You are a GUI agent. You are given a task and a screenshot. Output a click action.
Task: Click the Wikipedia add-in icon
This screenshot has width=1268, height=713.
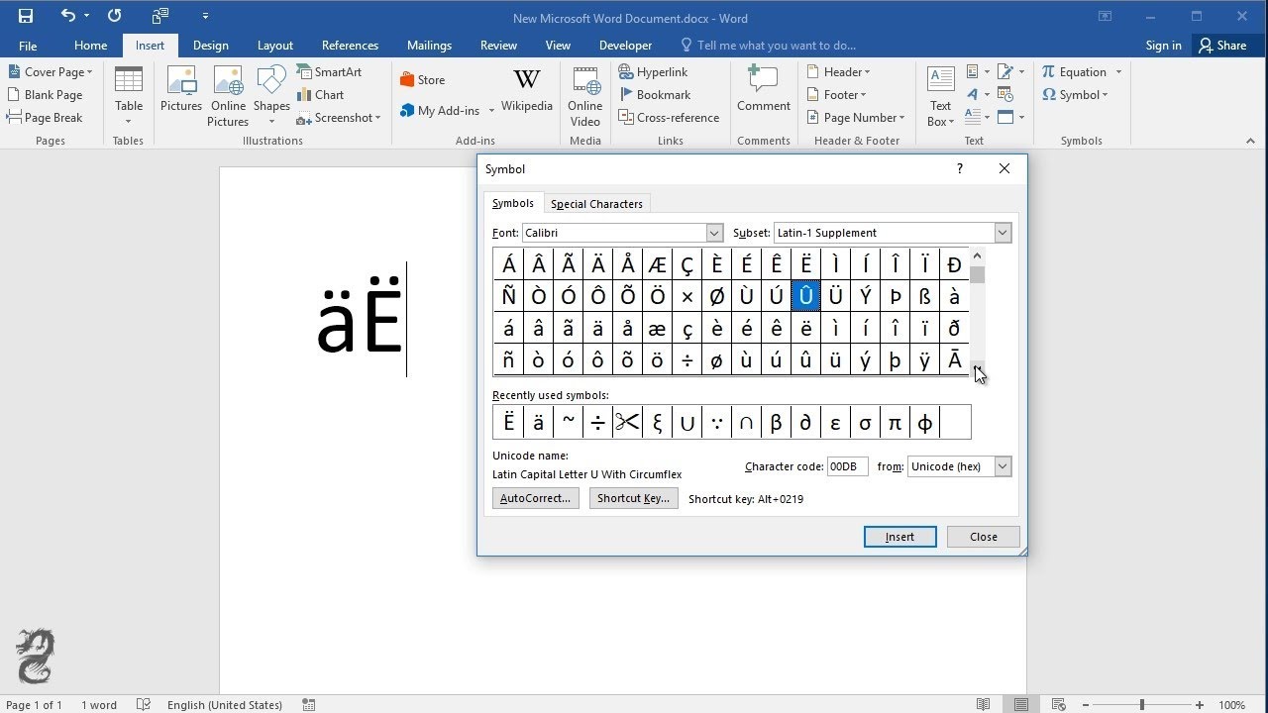pyautogui.click(x=527, y=90)
